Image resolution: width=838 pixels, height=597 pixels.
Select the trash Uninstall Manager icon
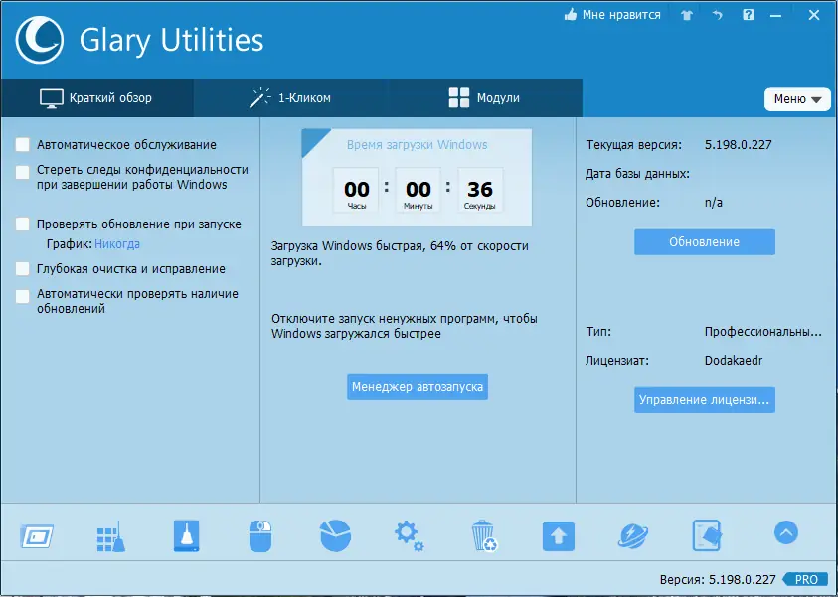483,533
